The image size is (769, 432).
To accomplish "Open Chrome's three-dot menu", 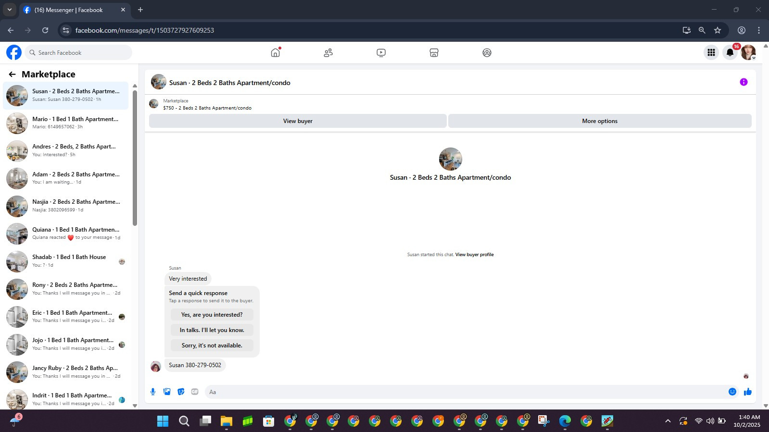I will (759, 30).
